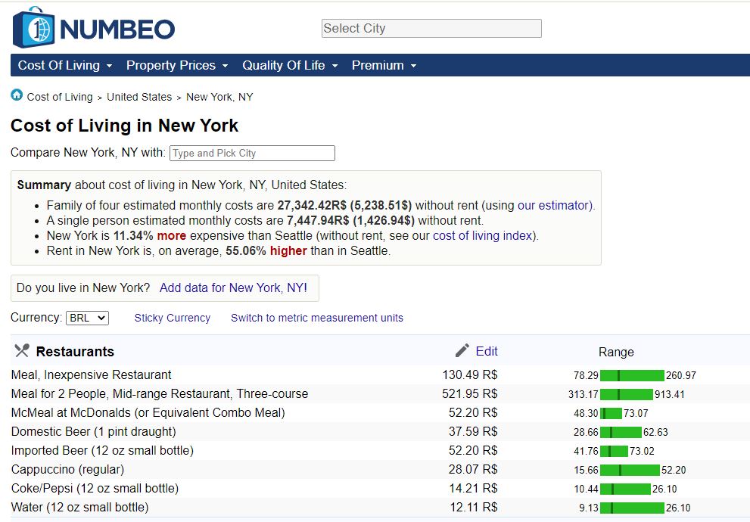
Task: Open the BRL currency dropdown
Action: (x=88, y=318)
